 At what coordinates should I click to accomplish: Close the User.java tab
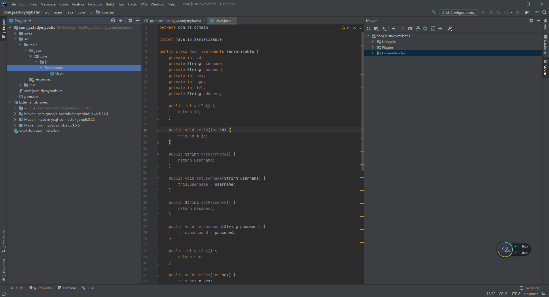coord(234,20)
